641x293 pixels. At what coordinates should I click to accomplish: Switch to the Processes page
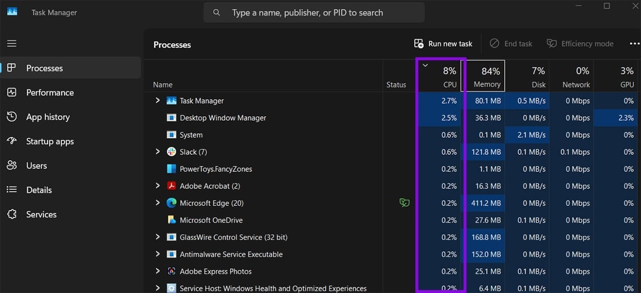[71, 68]
